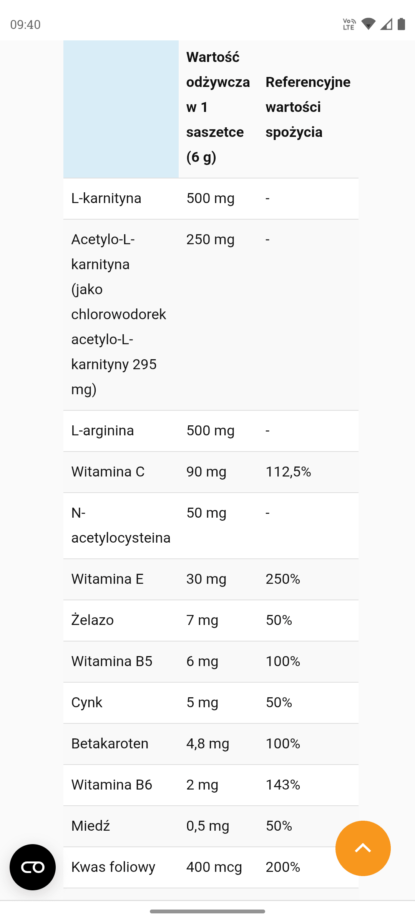415x923 pixels.
Task: Tap the orange scroll-to-top arrow button
Action: pyautogui.click(x=363, y=848)
